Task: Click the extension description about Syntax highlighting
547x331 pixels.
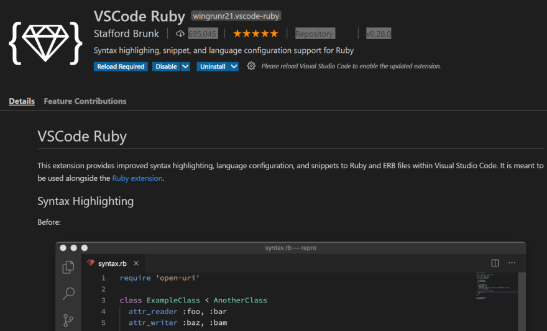Action: (224, 50)
